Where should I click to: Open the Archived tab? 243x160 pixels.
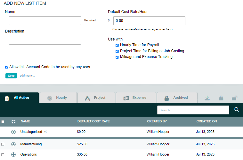click(x=177, y=98)
